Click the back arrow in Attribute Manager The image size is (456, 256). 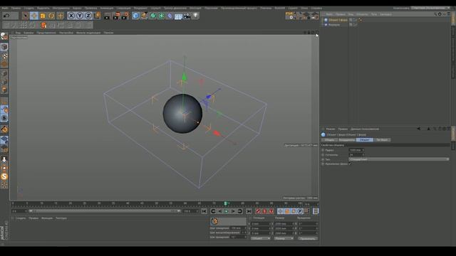419,129
